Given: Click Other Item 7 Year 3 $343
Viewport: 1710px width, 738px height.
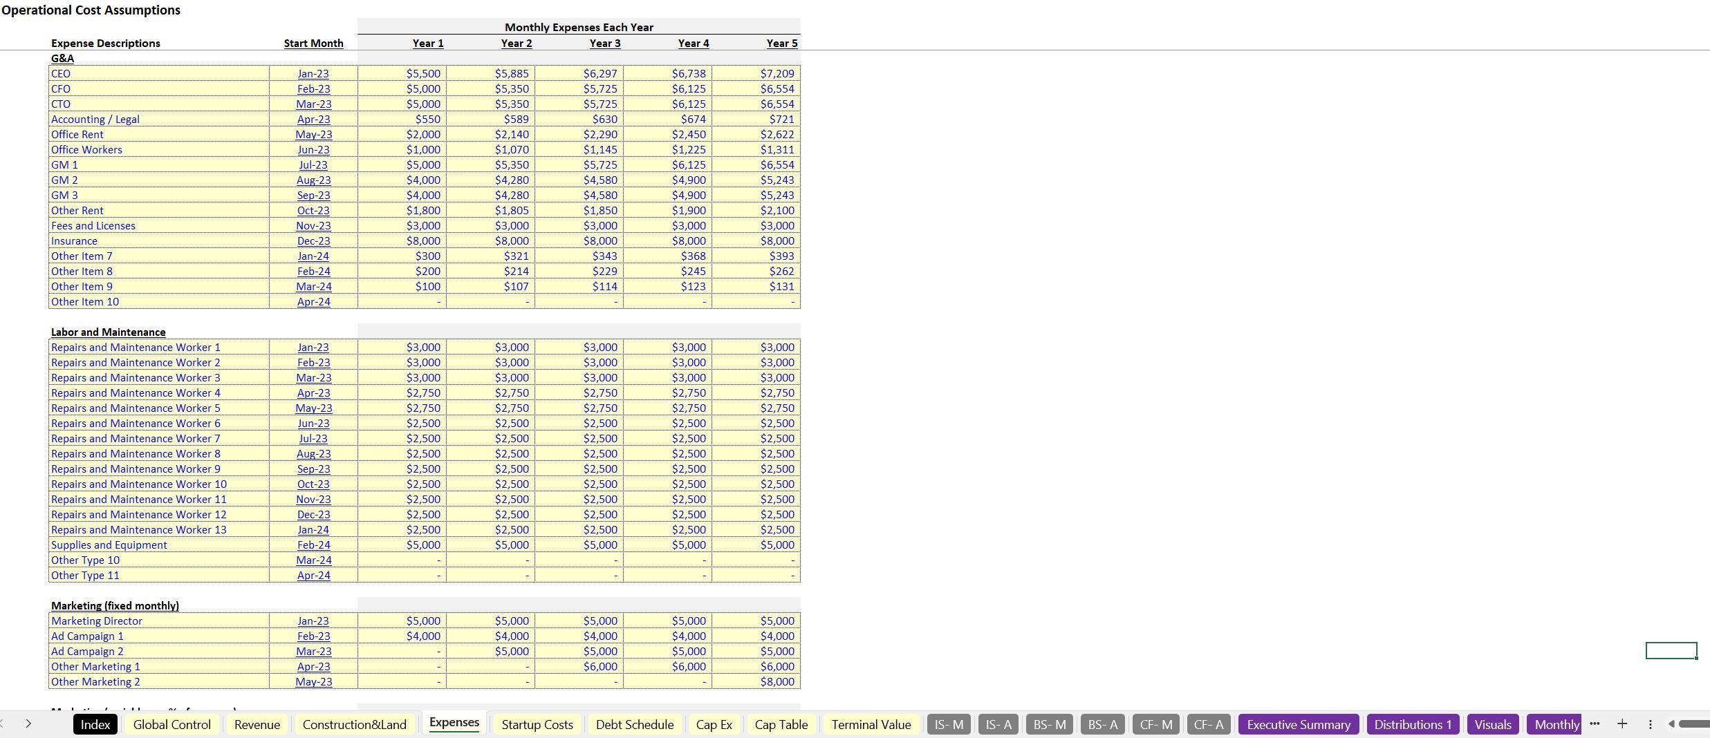Looking at the screenshot, I should coord(579,256).
